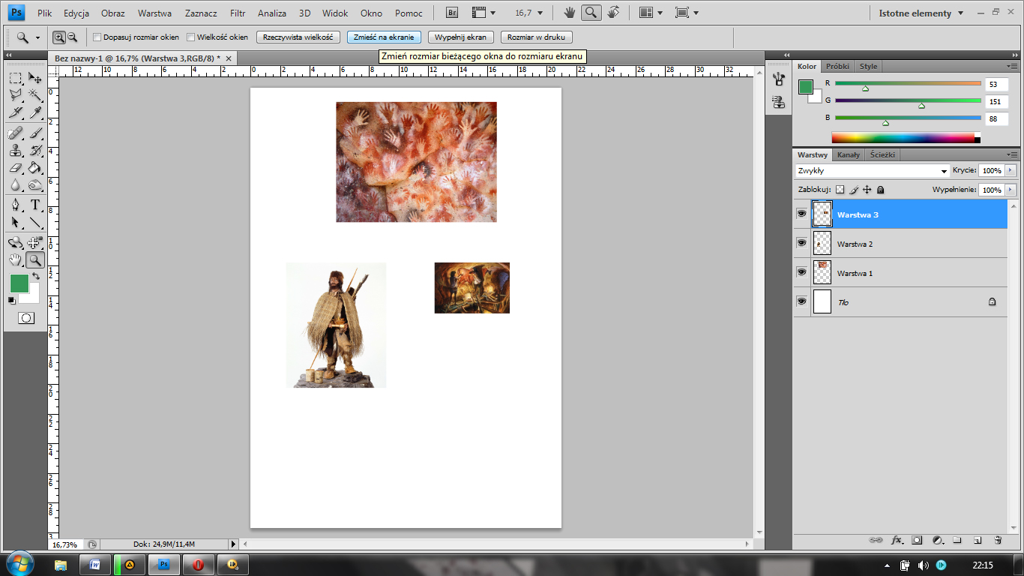
Task: Open the Zwykły blend mode dropdown
Action: point(873,171)
